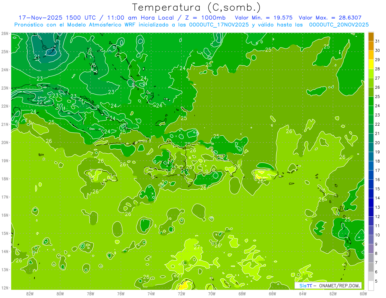Click the longitude axis label '62W'
Screen dimensions: 386x298
point(333,293)
